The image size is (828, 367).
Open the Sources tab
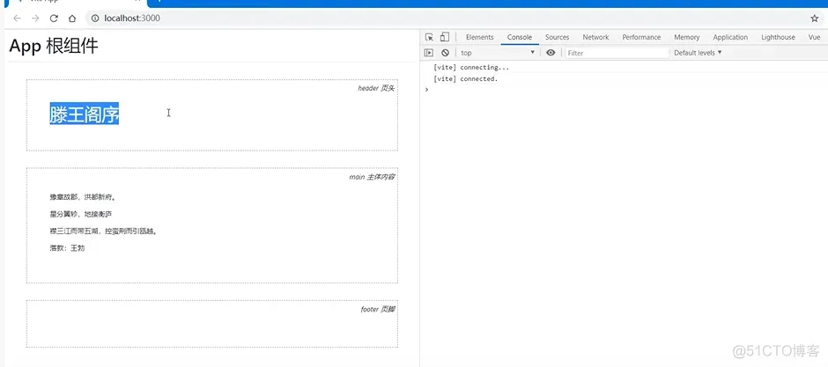(x=557, y=38)
